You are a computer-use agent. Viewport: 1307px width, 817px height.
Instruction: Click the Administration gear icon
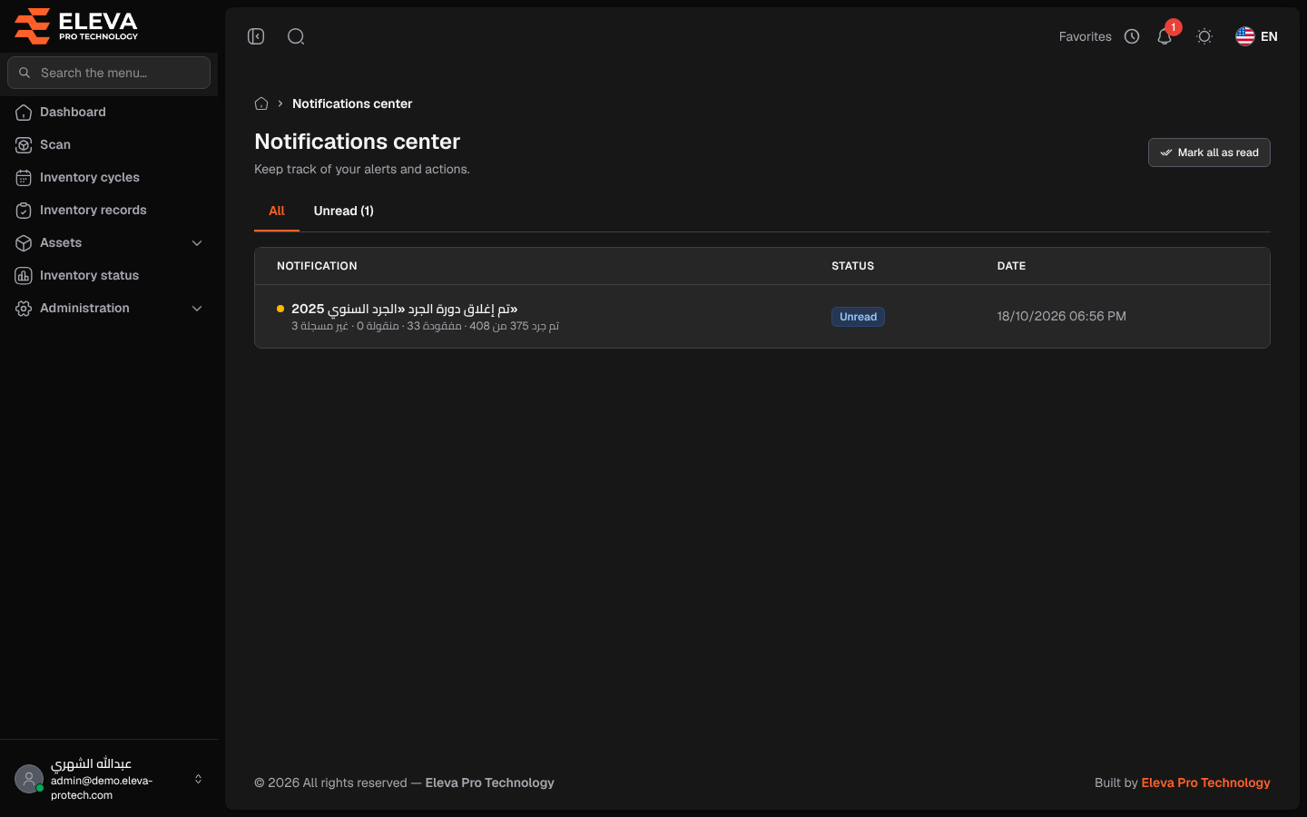pyautogui.click(x=24, y=309)
